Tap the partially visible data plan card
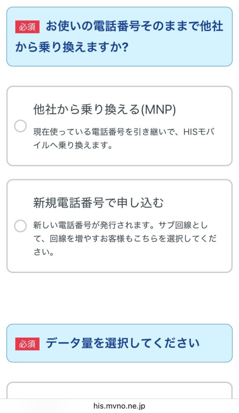239x413 pixels. point(119,390)
